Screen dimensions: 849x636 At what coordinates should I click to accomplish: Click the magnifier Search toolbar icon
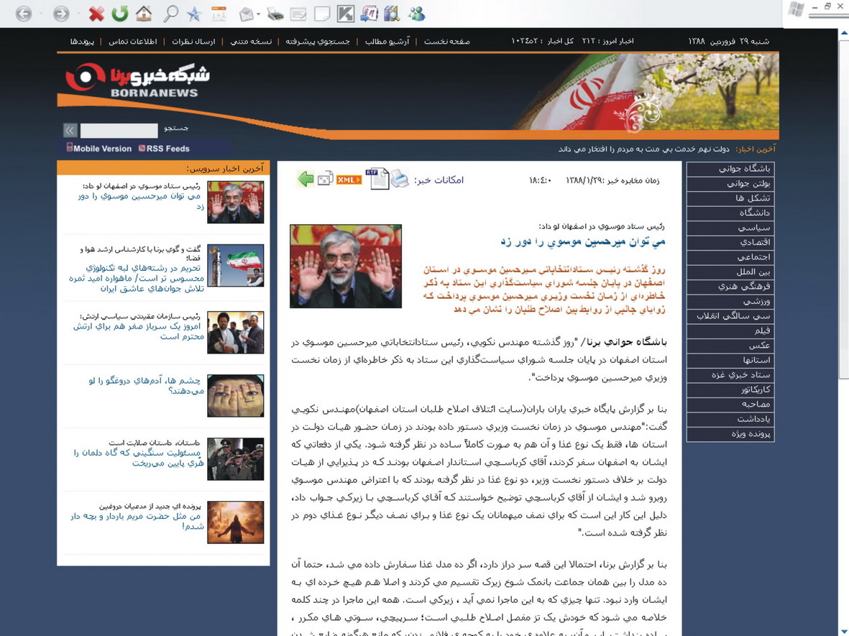click(x=170, y=14)
